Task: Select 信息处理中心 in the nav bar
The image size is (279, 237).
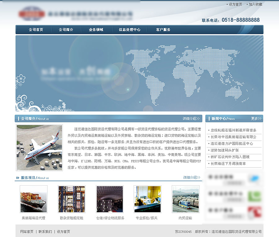Action: 130,30
